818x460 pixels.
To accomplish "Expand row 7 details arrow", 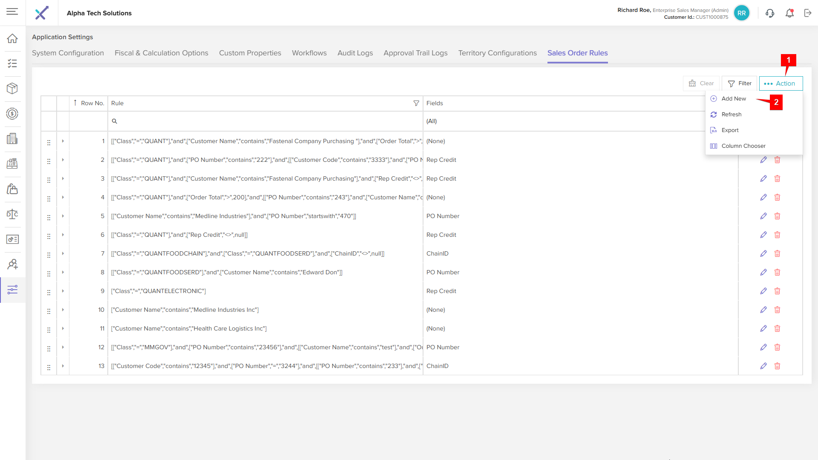I will 63,253.
